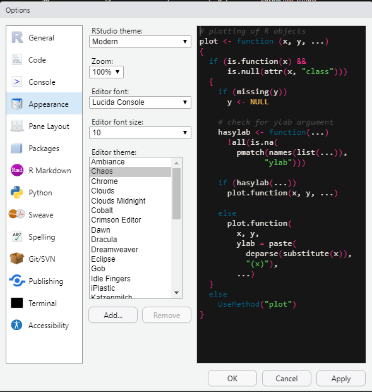Screen dimensions: 372x392
Task: Switch to the Code options section
Action: point(44,59)
